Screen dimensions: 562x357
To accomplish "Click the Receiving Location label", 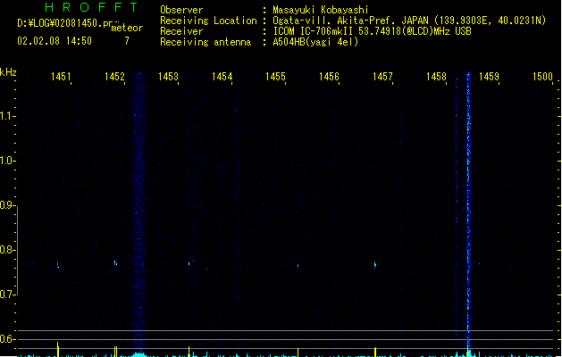I will pyautogui.click(x=208, y=21).
